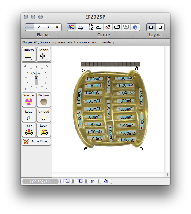
Task: Click the blue info cursor icon
Action: [x=135, y=27]
